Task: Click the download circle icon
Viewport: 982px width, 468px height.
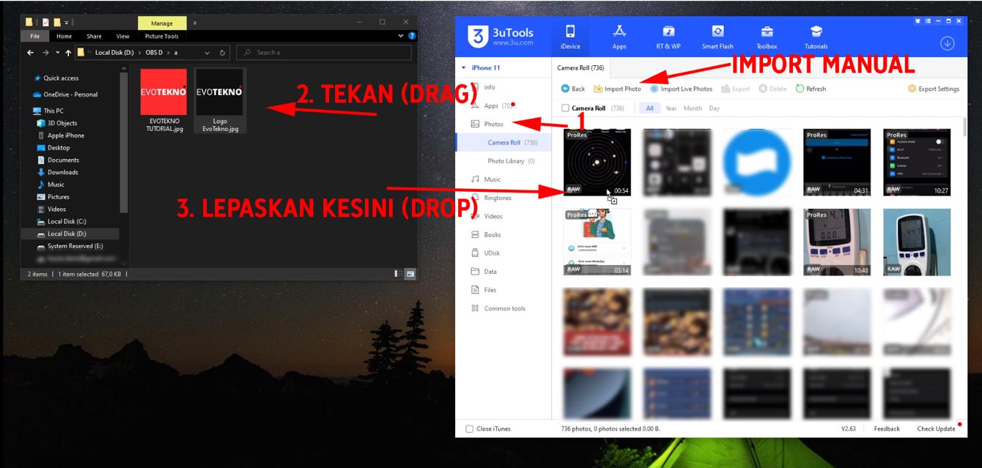Action: pos(948,43)
